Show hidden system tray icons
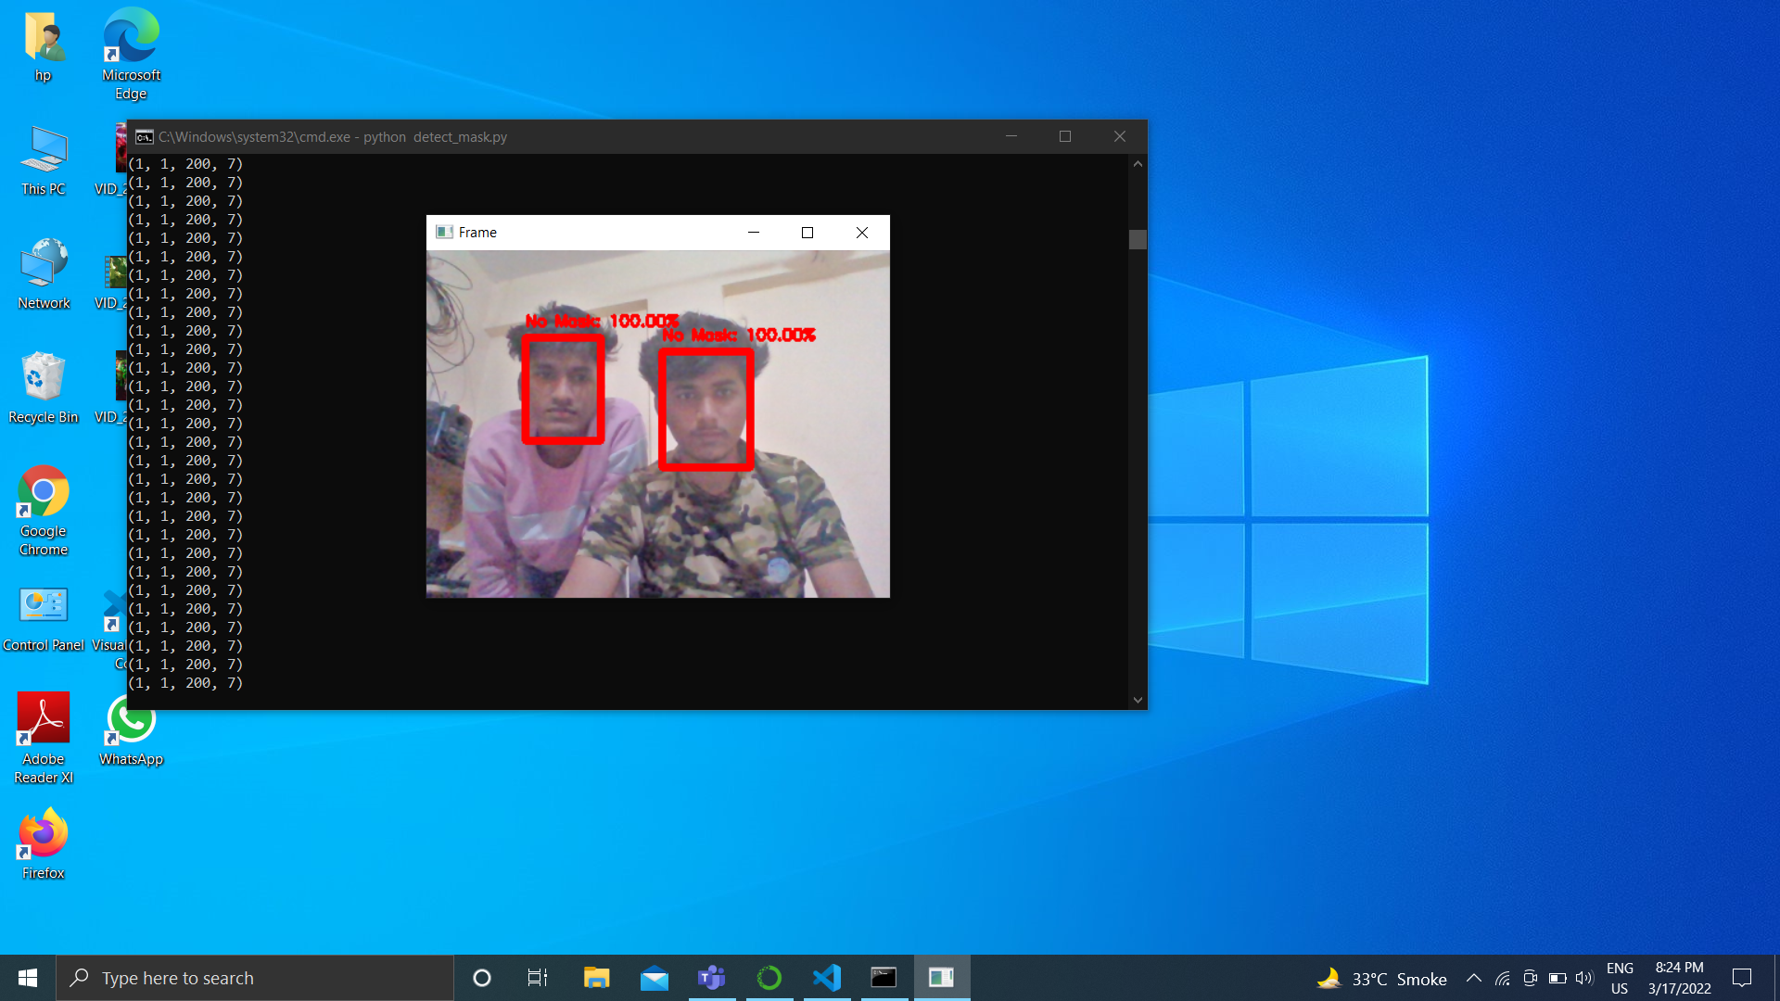Screen dimensions: 1780x1001 [1473, 978]
